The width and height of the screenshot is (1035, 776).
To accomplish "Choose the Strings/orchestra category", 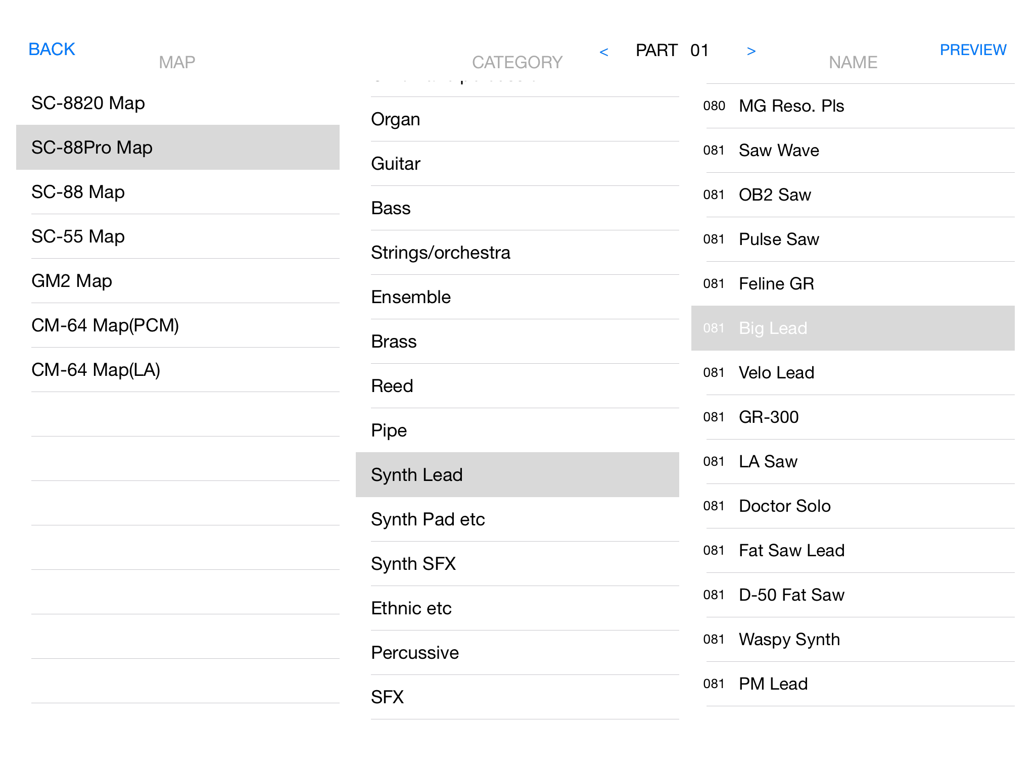I will click(517, 253).
